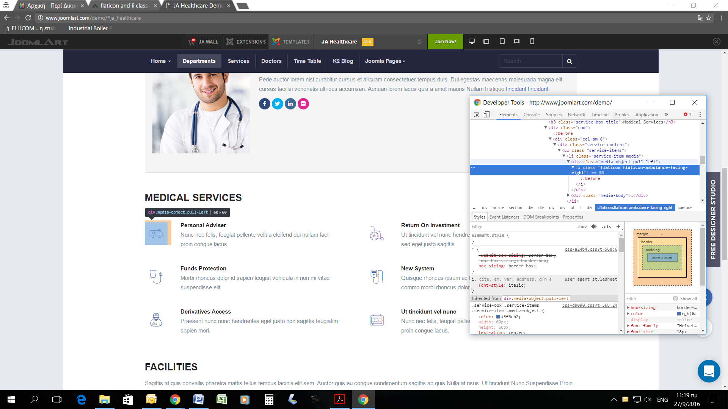Open the Sources tab in DevTools
The height and width of the screenshot is (409, 728).
[554, 114]
